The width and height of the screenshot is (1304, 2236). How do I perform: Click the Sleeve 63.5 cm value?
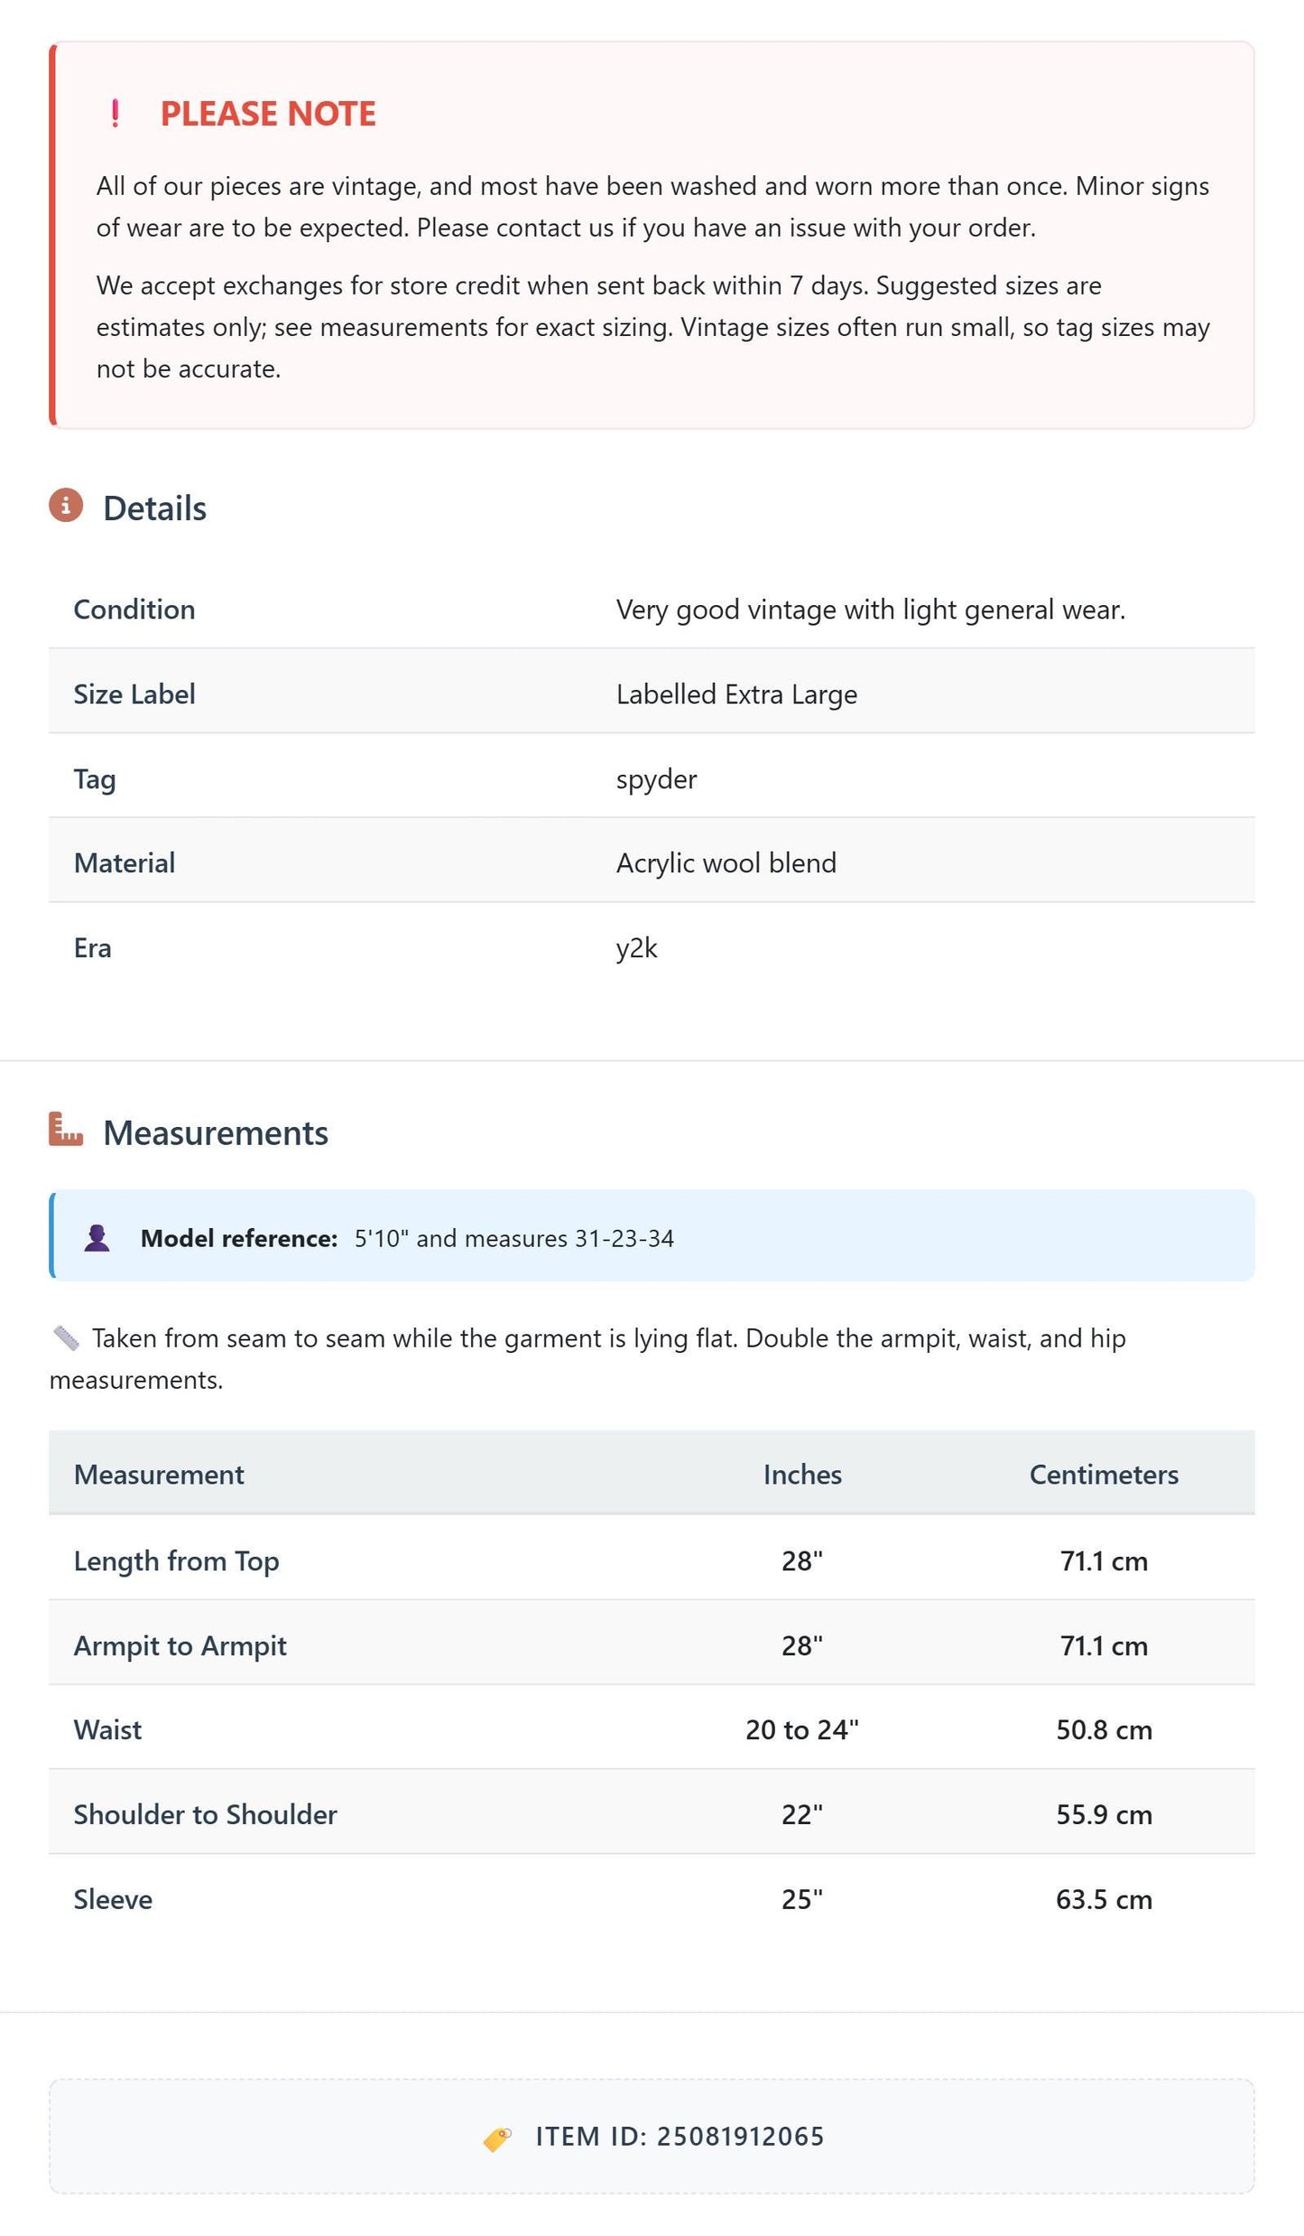[1104, 1899]
